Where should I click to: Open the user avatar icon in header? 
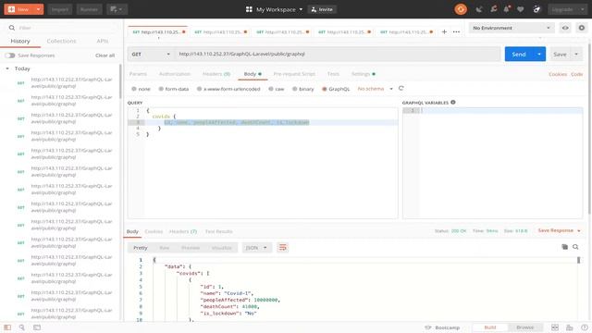click(536, 9)
